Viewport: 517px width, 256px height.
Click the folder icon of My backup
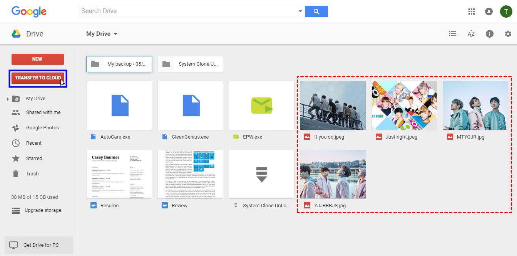tap(95, 64)
